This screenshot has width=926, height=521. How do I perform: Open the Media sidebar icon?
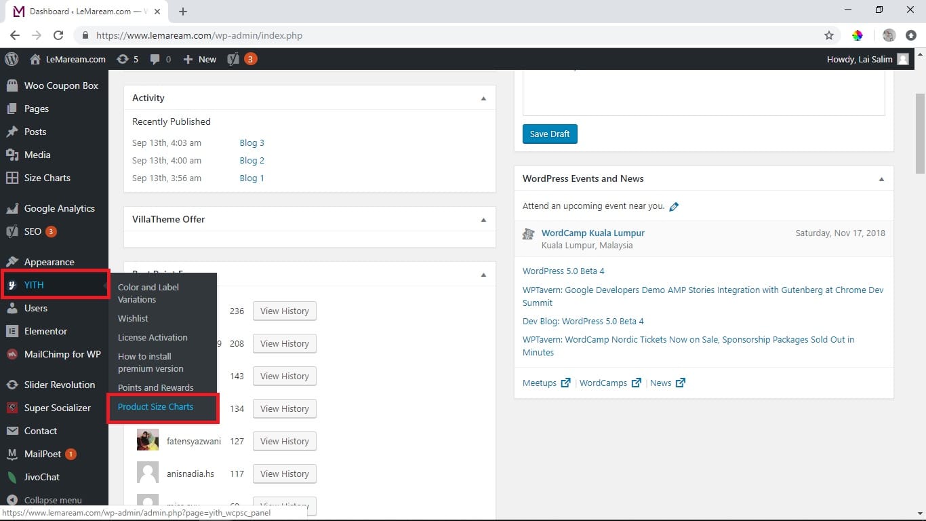(x=12, y=155)
